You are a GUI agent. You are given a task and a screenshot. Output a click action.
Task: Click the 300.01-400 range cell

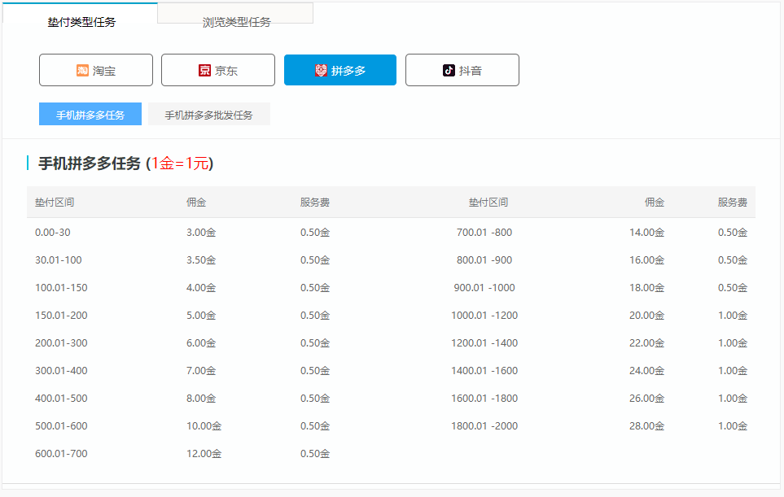pos(61,371)
